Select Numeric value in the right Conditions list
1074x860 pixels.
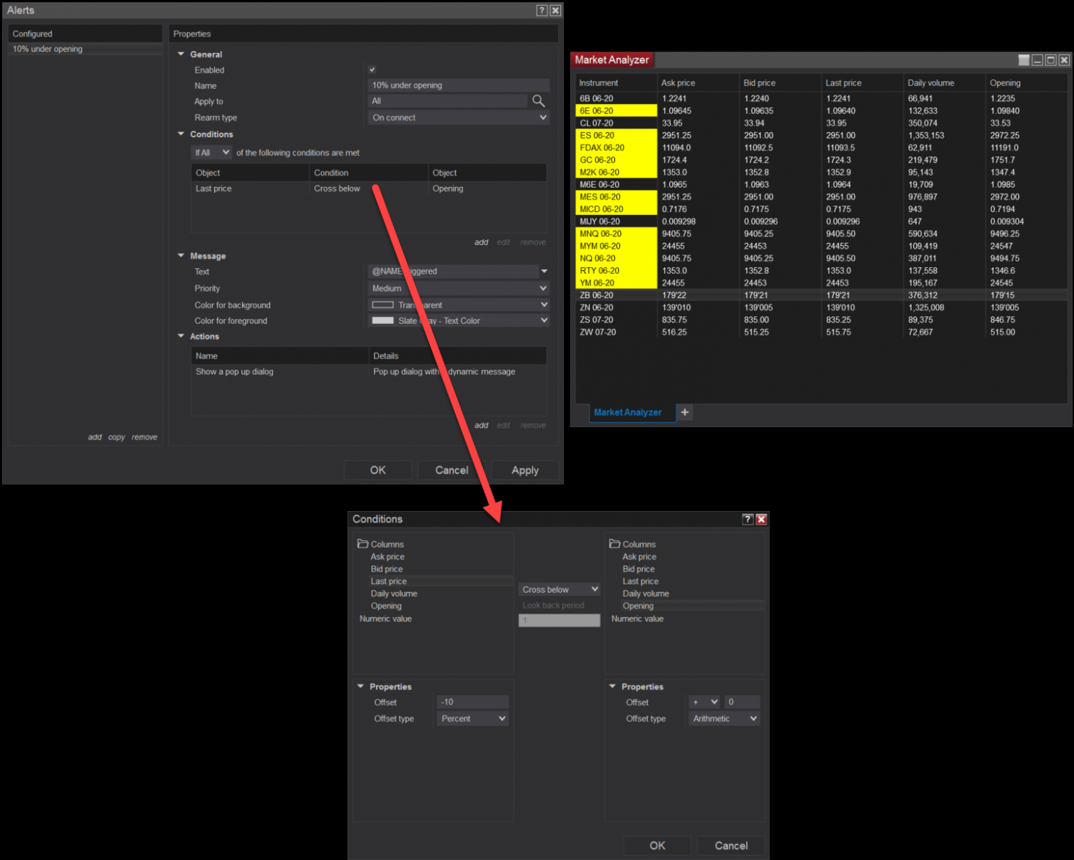point(638,618)
